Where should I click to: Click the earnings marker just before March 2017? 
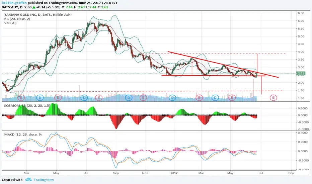(199, 98)
